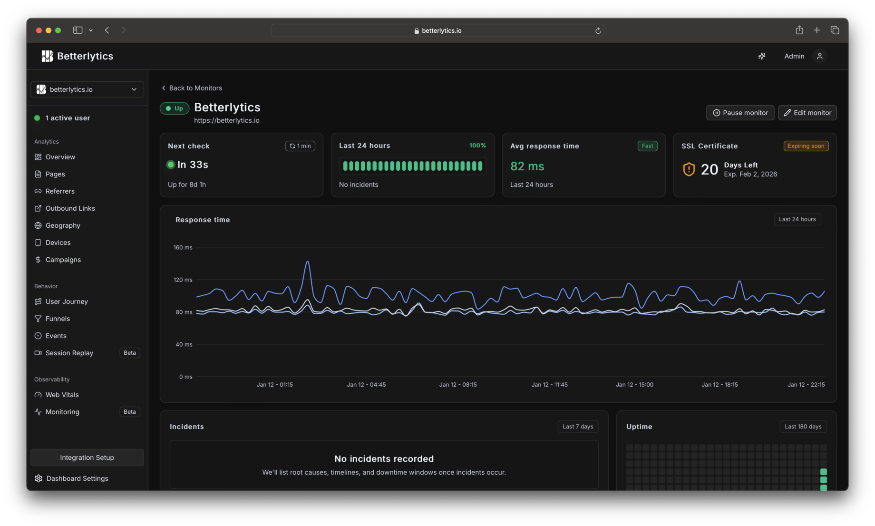
Task: Reload the page with browser refresh icon
Action: click(x=598, y=30)
